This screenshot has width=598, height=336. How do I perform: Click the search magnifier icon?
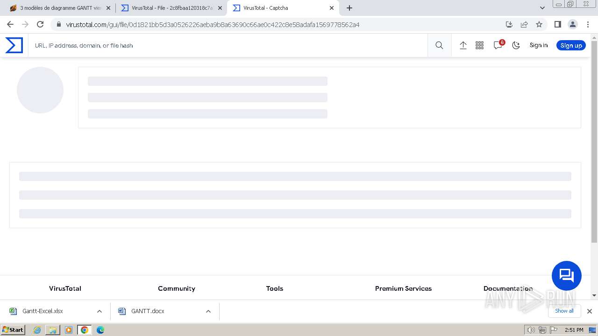click(439, 45)
